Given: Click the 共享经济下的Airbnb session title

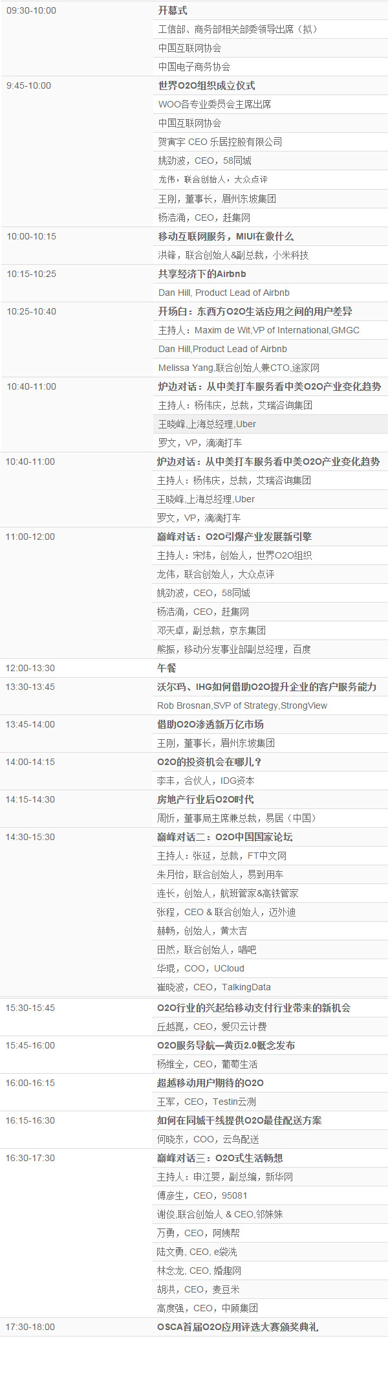Looking at the screenshot, I should point(202,274).
